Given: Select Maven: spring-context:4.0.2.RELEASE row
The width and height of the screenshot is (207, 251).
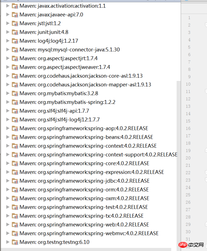Looking at the screenshot, I should point(88,146).
